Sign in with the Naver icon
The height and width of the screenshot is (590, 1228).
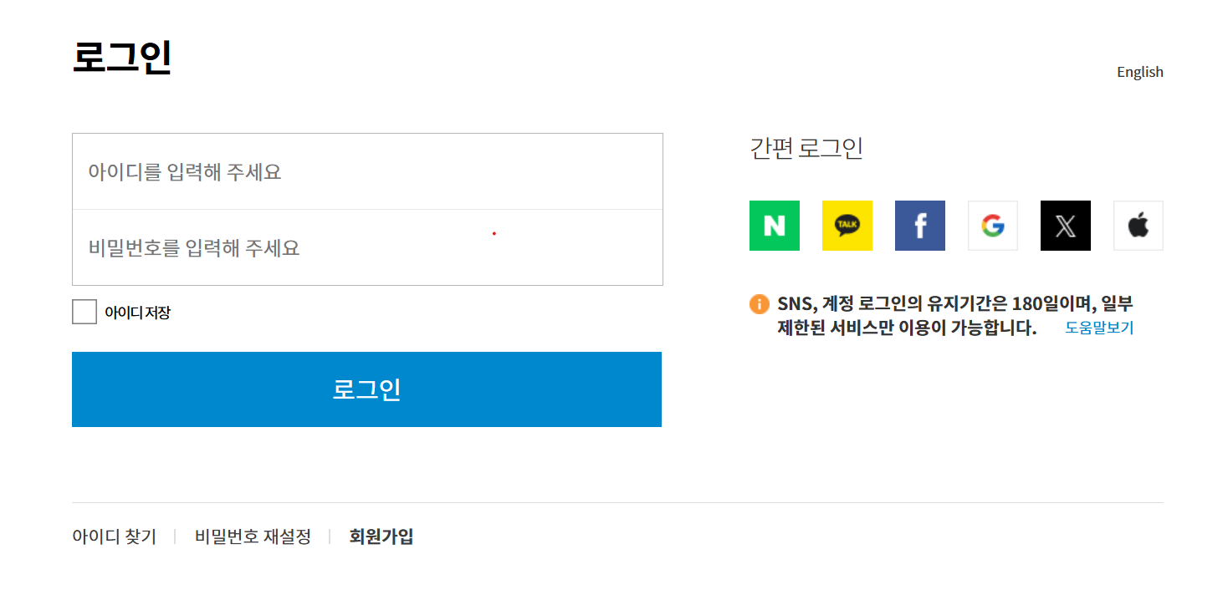pos(774,225)
